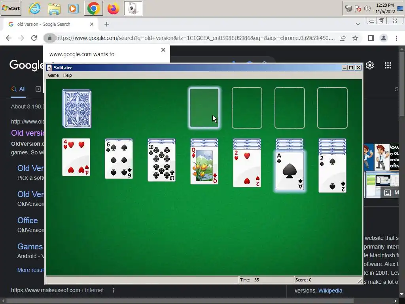This screenshot has width=405, height=304.
Task: Open Google settings gear
Action: (370, 65)
